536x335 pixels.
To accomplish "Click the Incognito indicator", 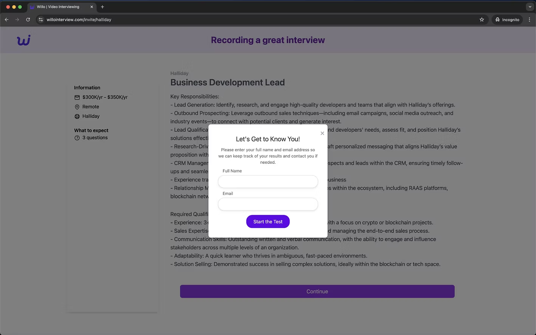I will coord(507,20).
